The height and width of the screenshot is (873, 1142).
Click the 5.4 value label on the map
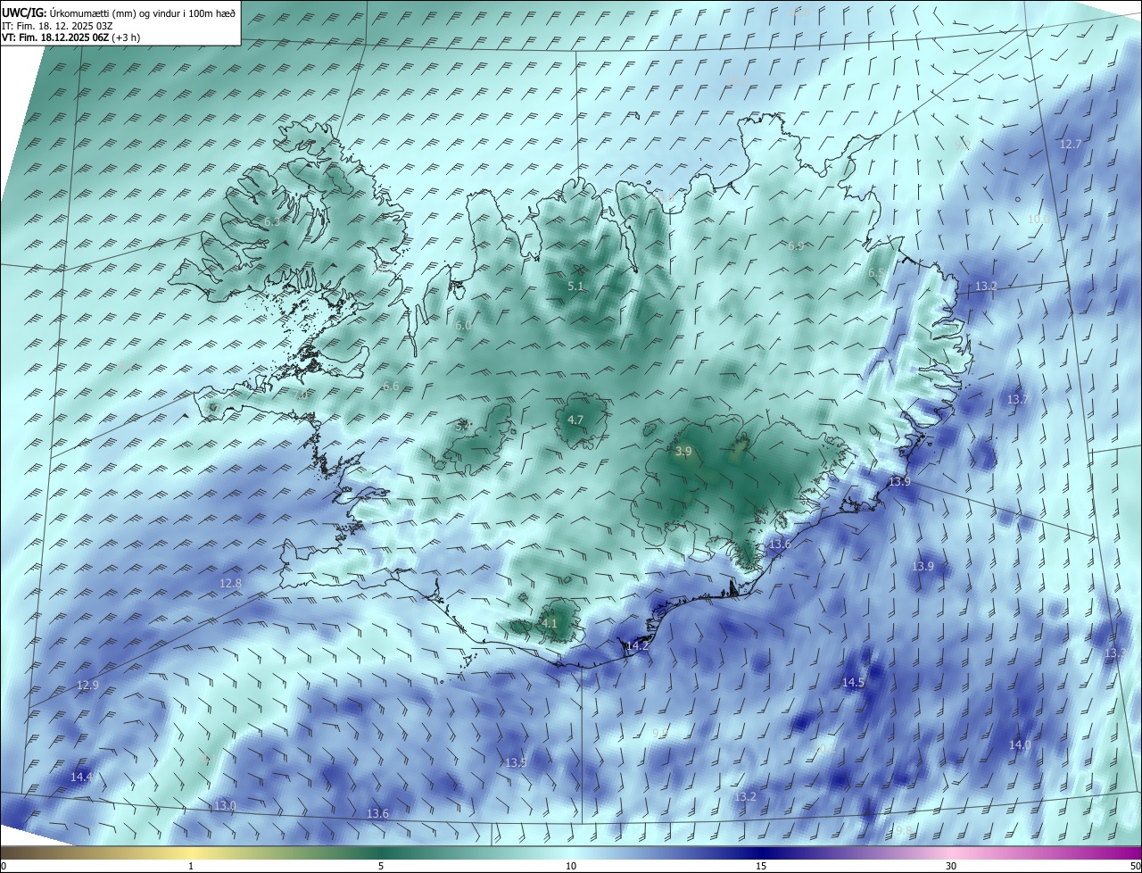click(462, 427)
